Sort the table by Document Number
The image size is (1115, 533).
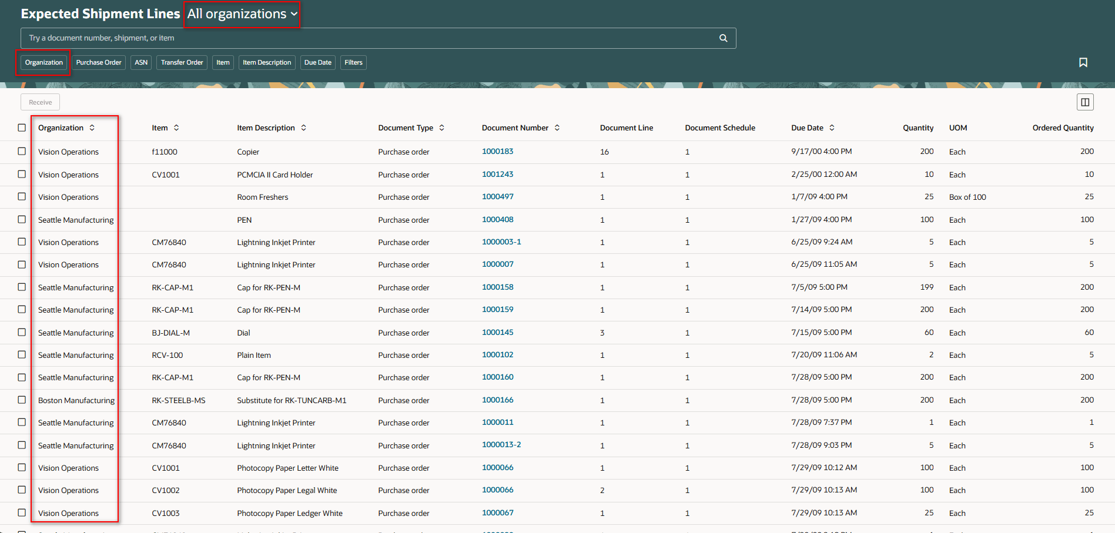(557, 128)
